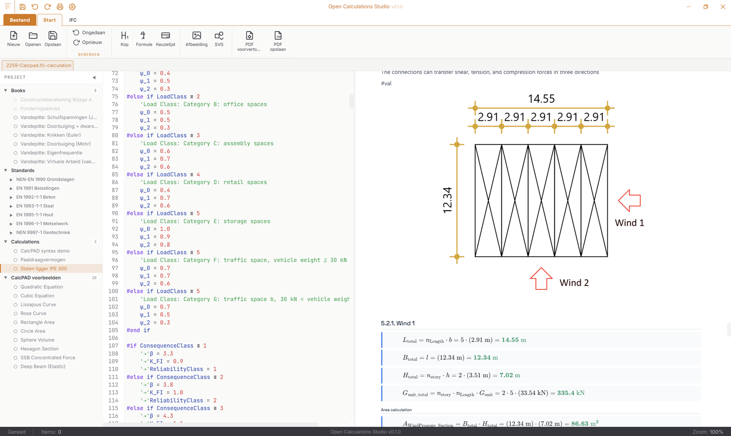Open the quick access menu icon

(7, 7)
